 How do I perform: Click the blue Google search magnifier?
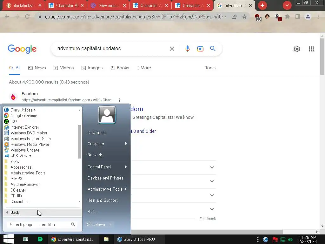(213, 49)
